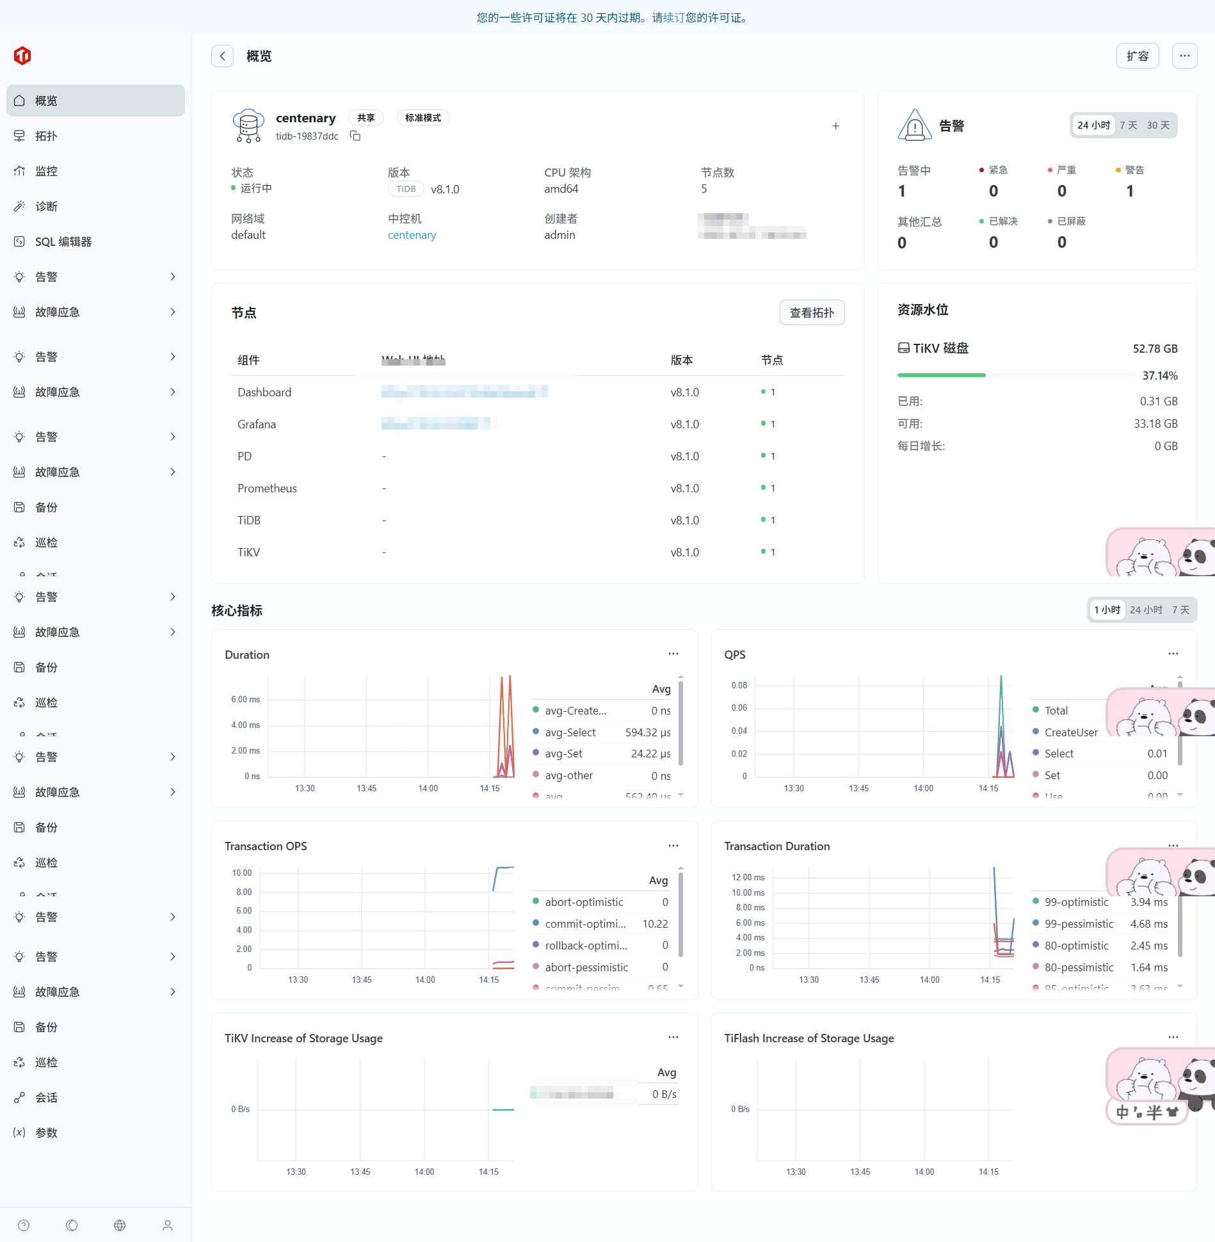
Task: Click the 告警中 count value
Action: click(x=902, y=191)
